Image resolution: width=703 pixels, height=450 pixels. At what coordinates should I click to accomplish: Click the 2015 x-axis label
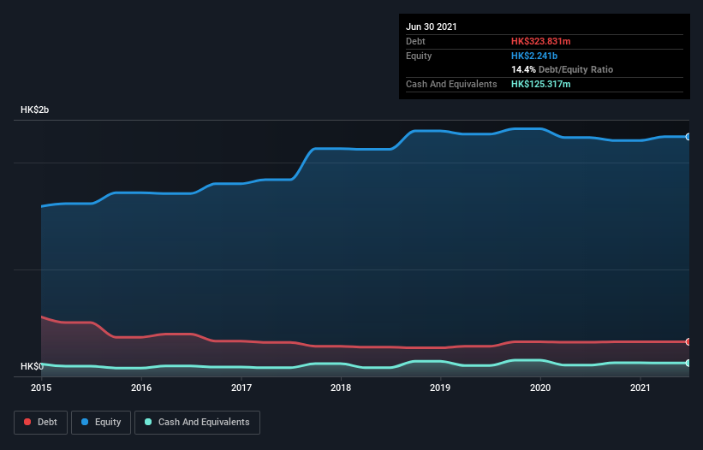(41, 388)
